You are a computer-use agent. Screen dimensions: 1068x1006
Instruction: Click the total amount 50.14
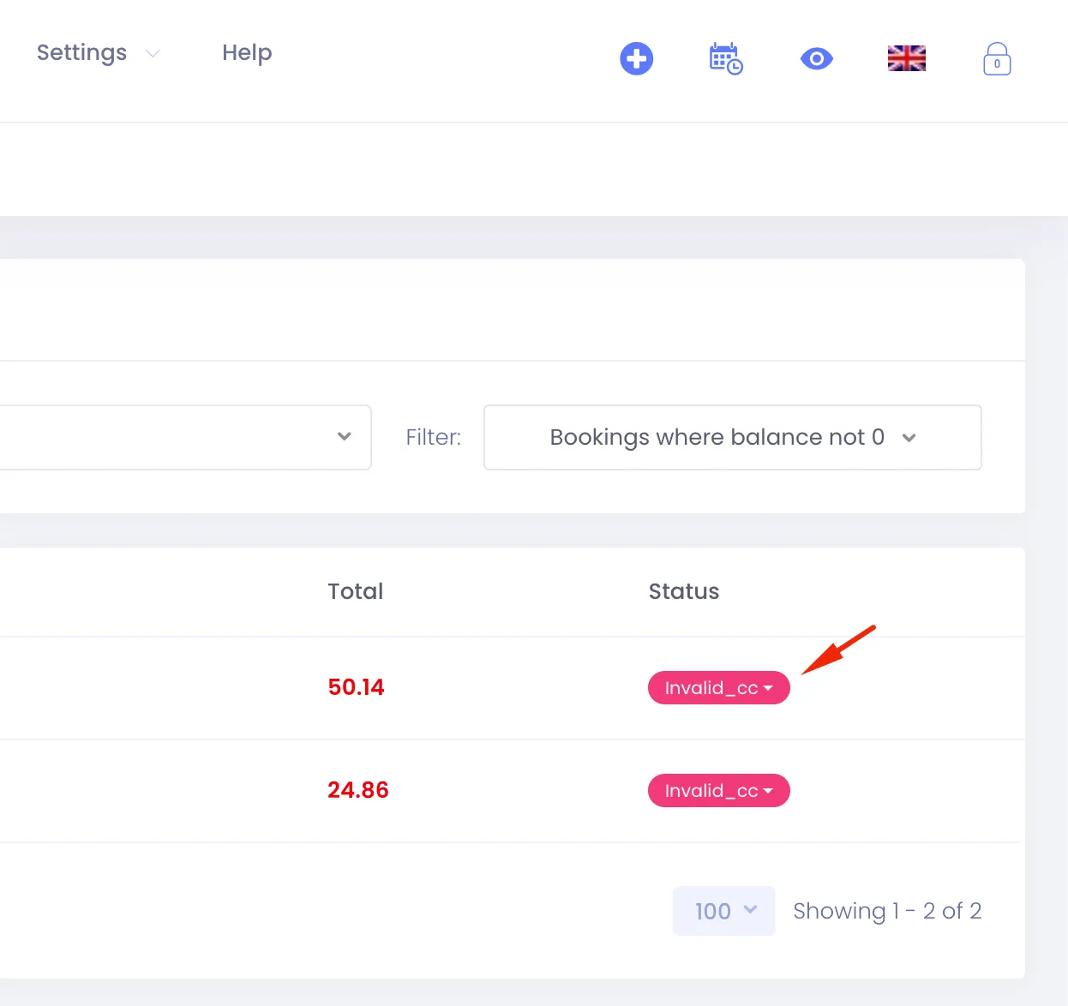coord(357,687)
